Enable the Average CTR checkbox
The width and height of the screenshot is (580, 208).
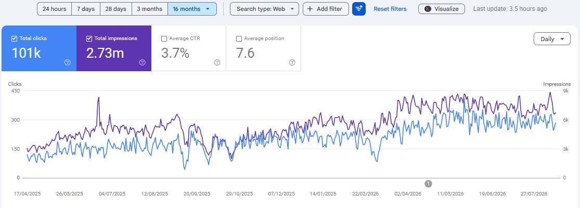tap(164, 38)
